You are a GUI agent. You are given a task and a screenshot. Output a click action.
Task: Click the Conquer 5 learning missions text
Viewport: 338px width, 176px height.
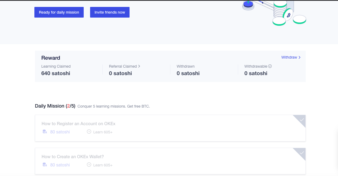pos(114,106)
